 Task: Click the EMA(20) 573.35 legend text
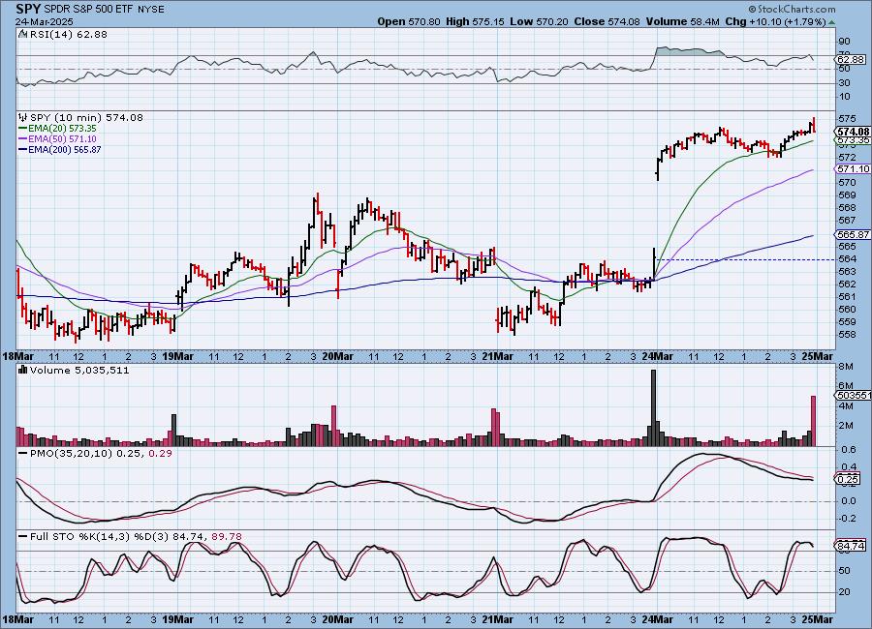pyautogui.click(x=62, y=129)
